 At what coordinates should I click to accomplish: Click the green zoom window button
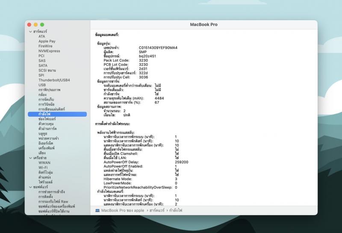[x=42, y=25]
